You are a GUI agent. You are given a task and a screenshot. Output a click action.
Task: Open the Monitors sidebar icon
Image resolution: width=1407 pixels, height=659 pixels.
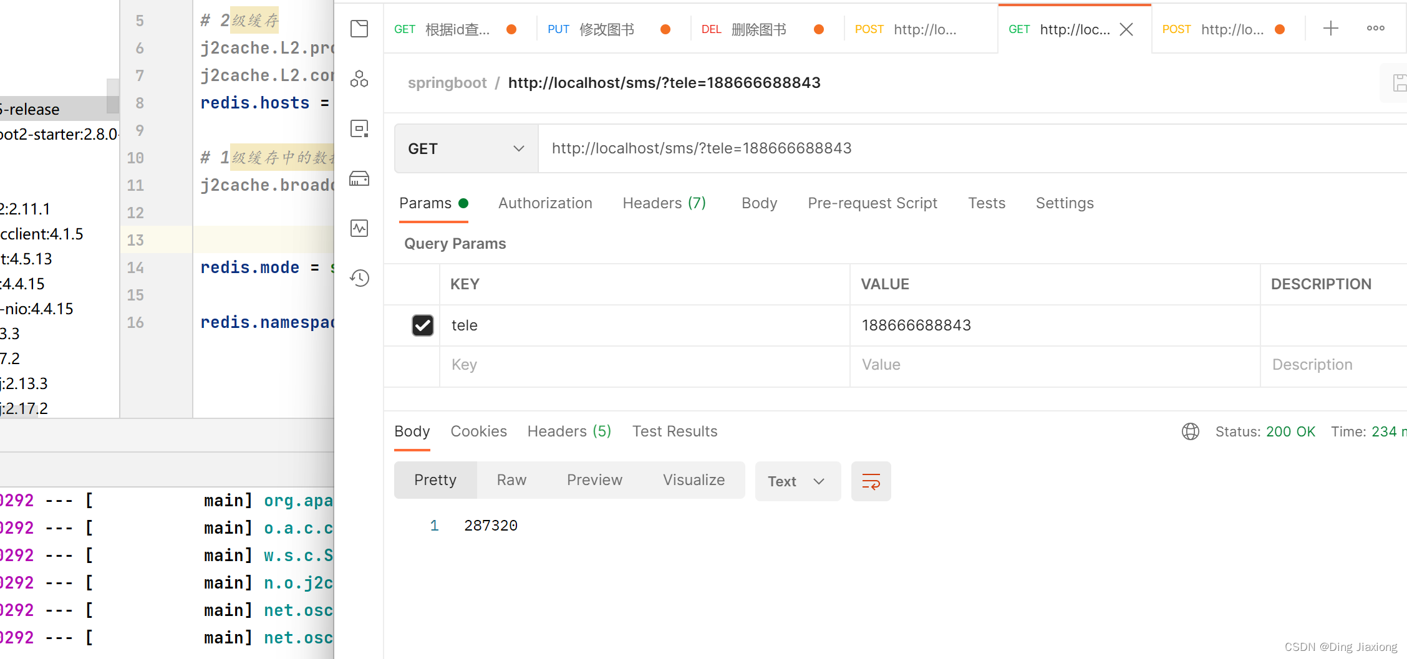(359, 228)
